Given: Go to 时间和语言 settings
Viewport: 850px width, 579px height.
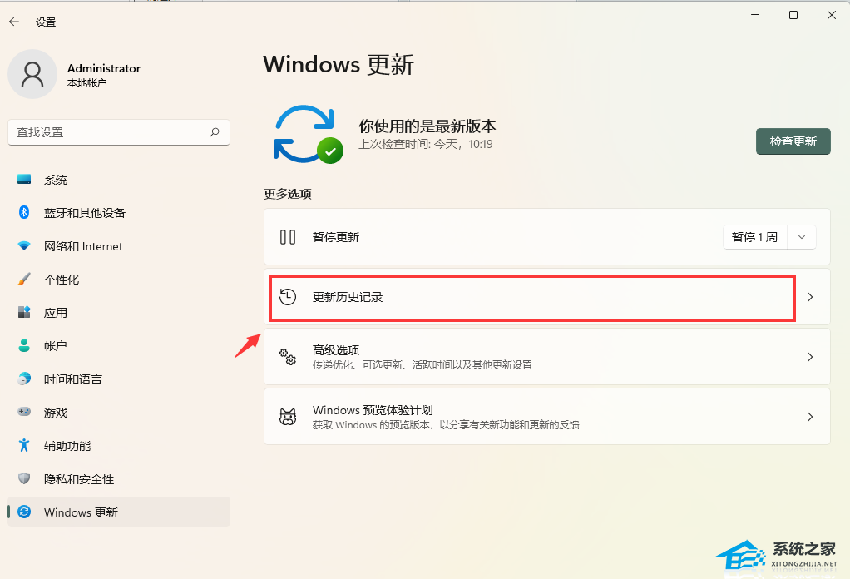Looking at the screenshot, I should coord(73,379).
